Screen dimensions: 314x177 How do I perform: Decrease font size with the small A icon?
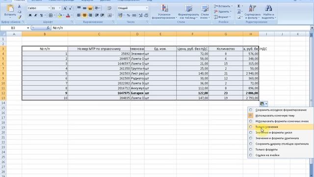(x=71, y=8)
